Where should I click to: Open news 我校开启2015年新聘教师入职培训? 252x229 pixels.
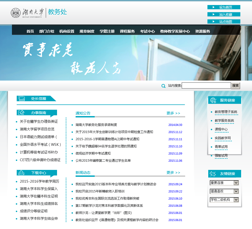coord(100,191)
